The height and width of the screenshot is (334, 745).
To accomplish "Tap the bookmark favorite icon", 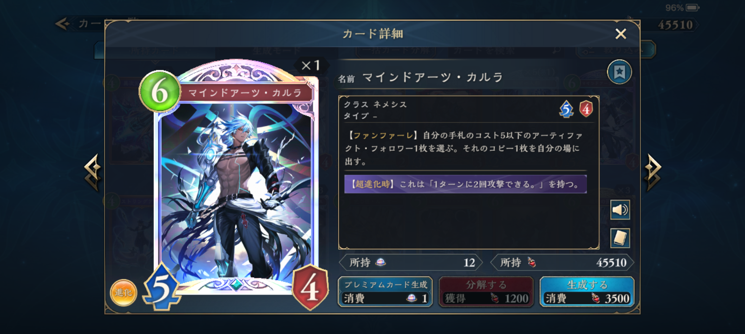I will (x=619, y=72).
